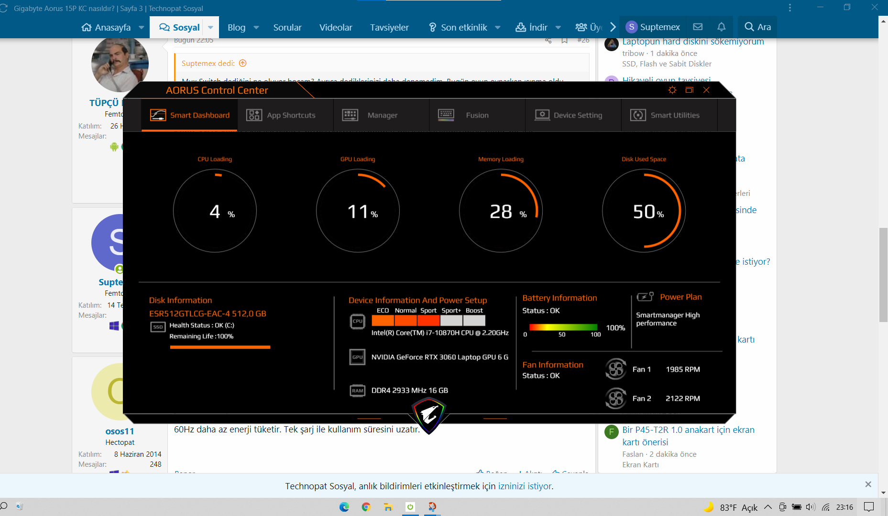Open Windows notification center icon
Screen dimensions: 888x516
pyautogui.click(x=869, y=507)
